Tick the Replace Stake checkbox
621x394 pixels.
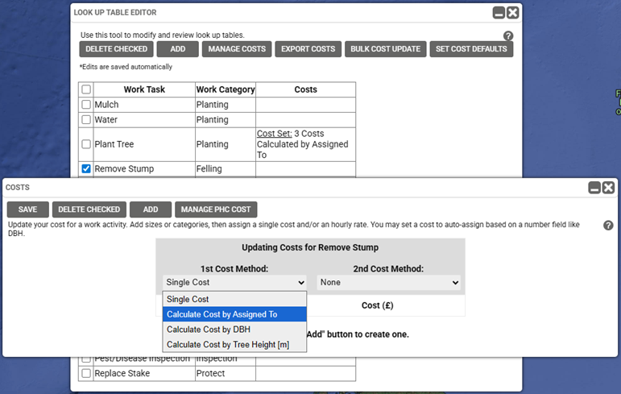coord(86,374)
